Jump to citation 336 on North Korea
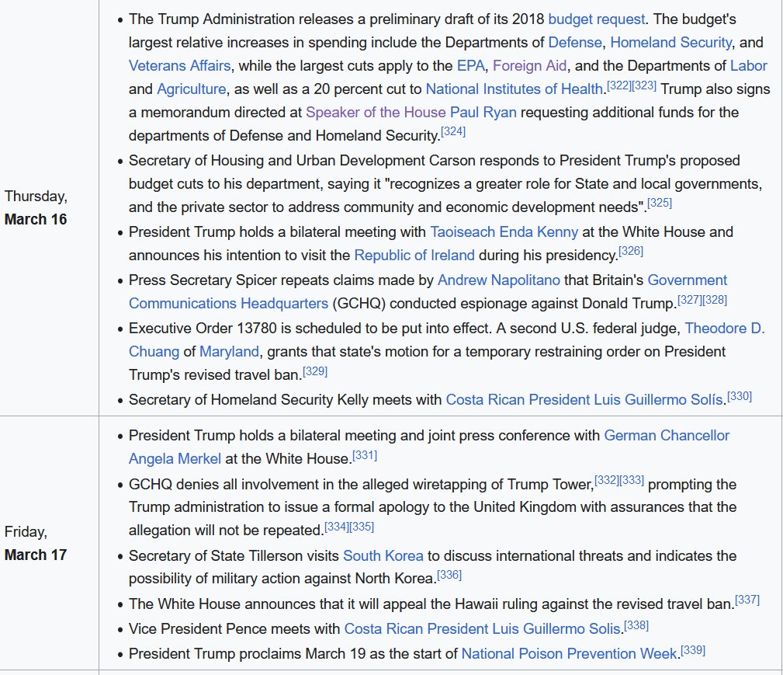783x675 pixels. tap(449, 575)
